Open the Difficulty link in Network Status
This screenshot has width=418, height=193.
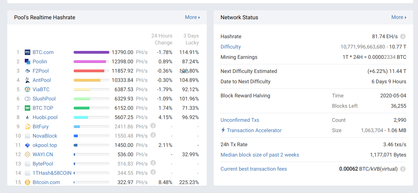(x=231, y=47)
